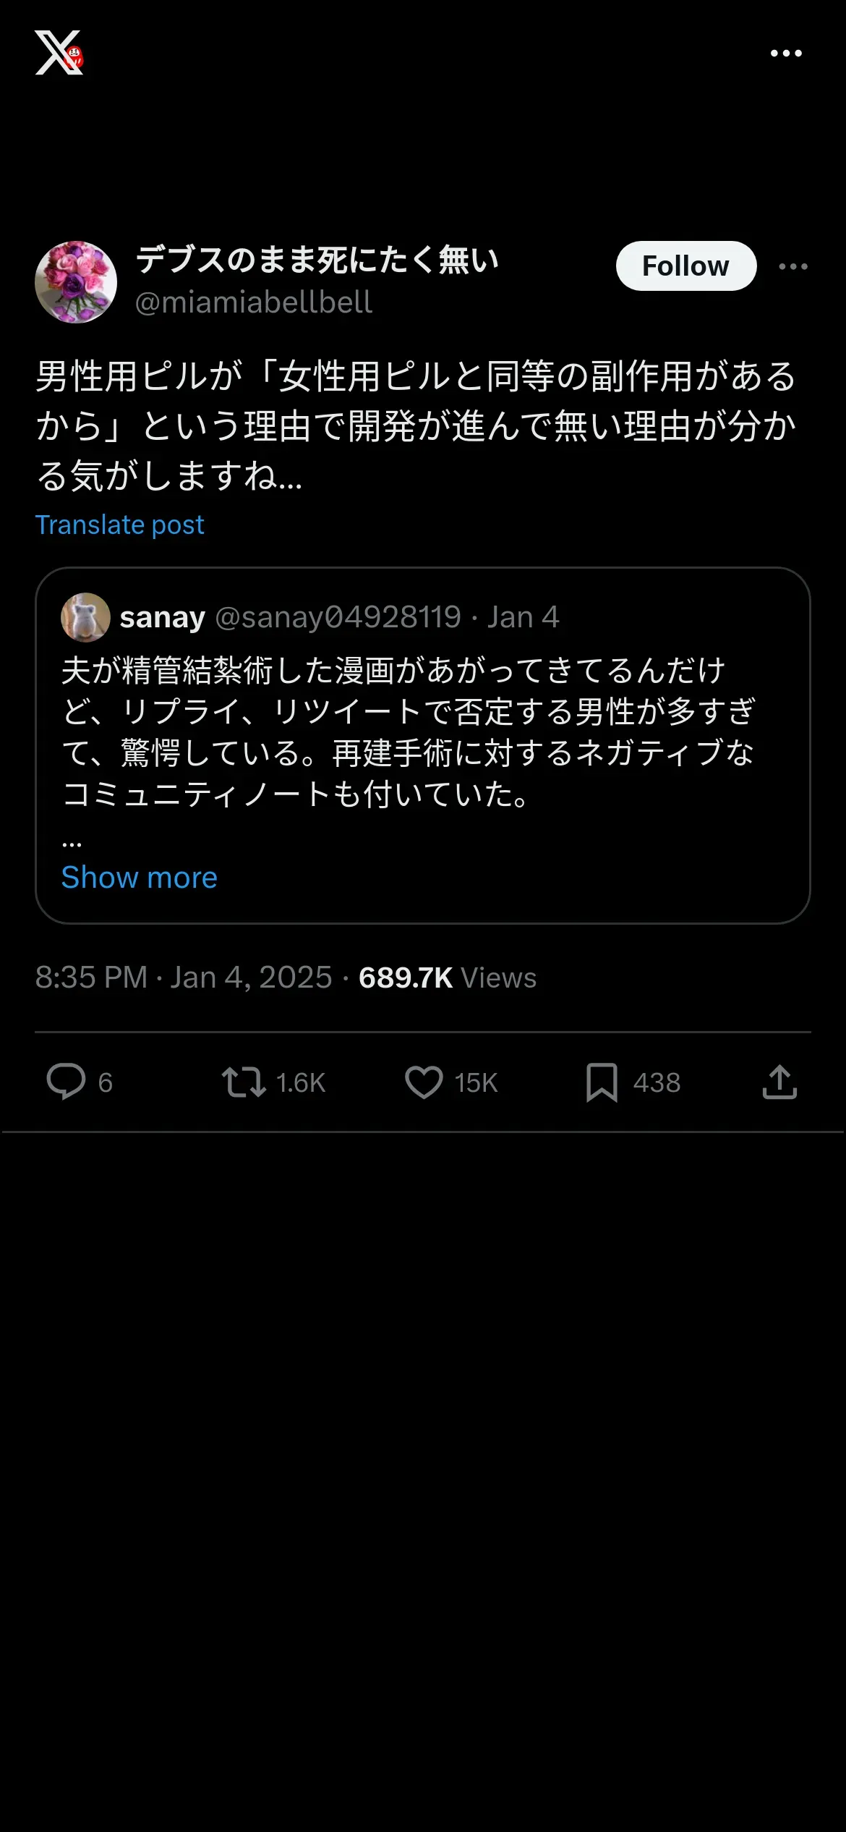
Task: Open the 1.6K repost count
Action: pos(301,1083)
